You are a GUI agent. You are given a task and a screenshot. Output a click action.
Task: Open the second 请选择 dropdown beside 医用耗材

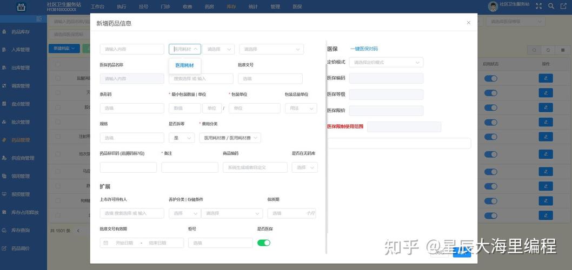[x=218, y=49]
